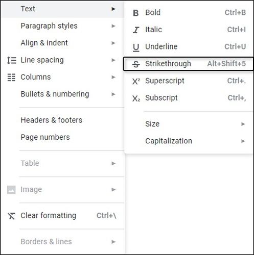The image size is (254, 255).
Task: Apply Strikethrough from the Text submenu
Action: [188, 64]
